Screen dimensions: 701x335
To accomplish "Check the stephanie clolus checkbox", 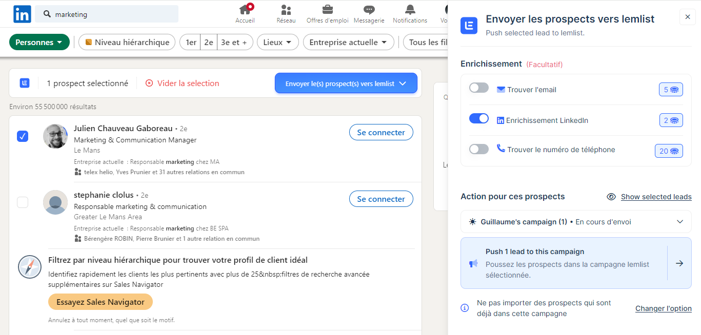I will tap(23, 202).
